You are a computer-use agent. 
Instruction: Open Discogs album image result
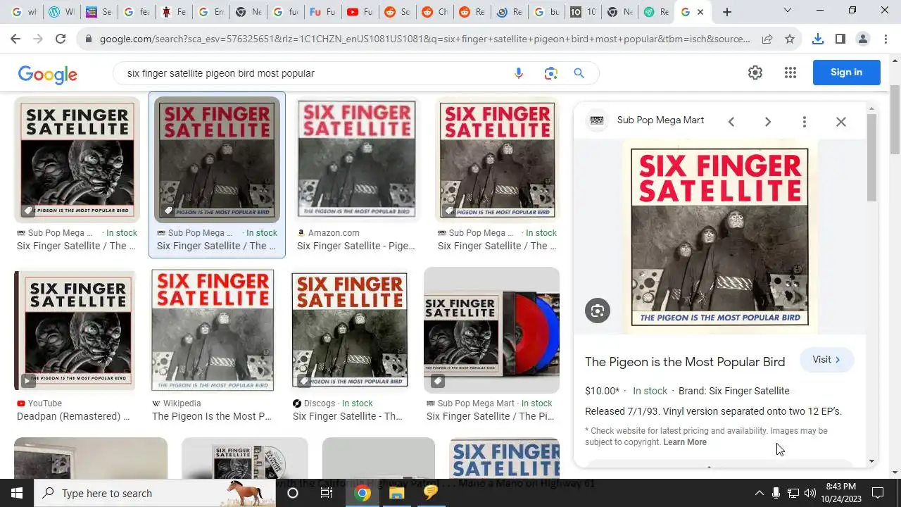pos(350,330)
